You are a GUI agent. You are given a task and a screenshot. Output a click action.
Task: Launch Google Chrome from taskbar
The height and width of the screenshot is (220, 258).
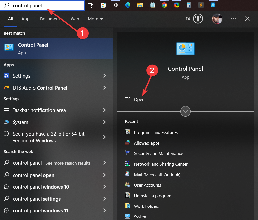coord(164,5)
